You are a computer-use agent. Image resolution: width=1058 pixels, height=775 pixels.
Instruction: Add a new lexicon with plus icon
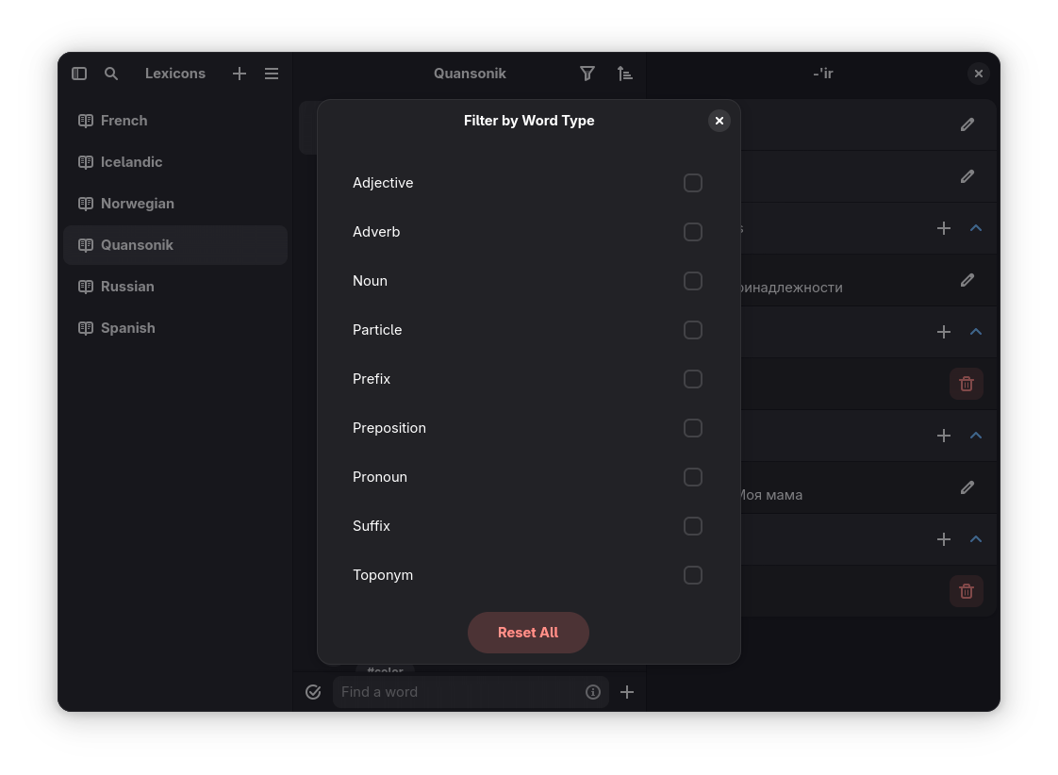coord(240,74)
